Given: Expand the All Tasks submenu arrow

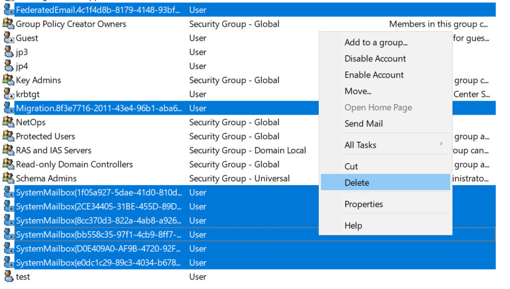Looking at the screenshot, I should click(x=440, y=145).
